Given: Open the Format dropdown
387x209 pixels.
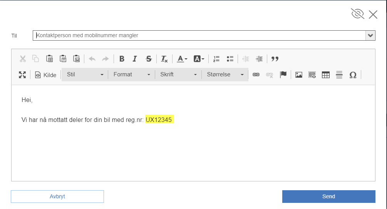Looking at the screenshot, I should [x=132, y=74].
